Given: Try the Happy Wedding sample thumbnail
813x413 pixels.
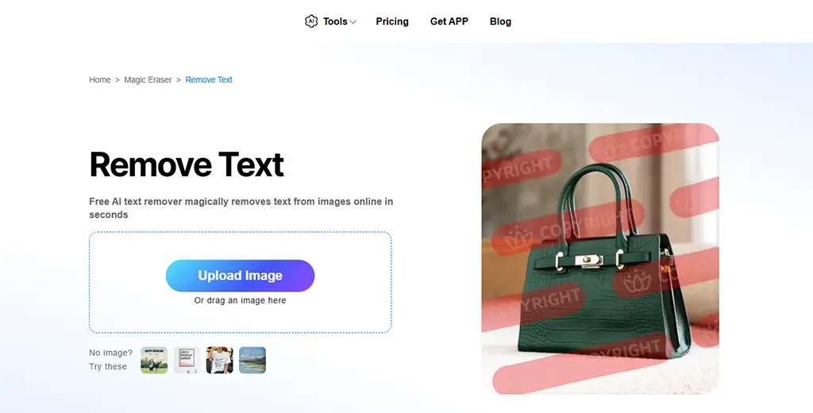Looking at the screenshot, I should [154, 360].
